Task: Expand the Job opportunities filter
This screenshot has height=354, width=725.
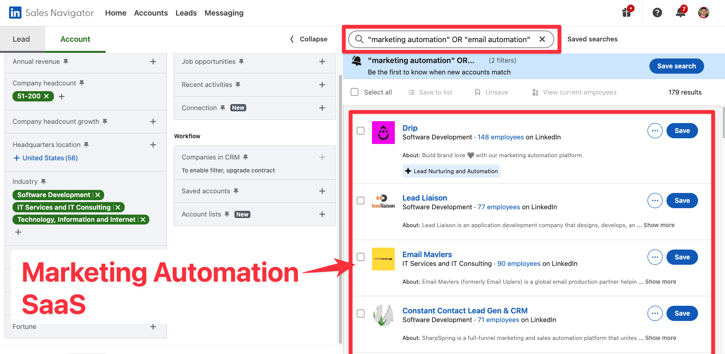Action: [x=322, y=62]
